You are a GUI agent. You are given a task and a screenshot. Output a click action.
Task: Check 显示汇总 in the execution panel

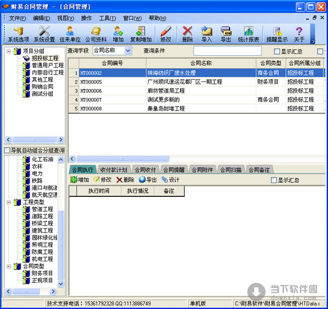click(274, 180)
